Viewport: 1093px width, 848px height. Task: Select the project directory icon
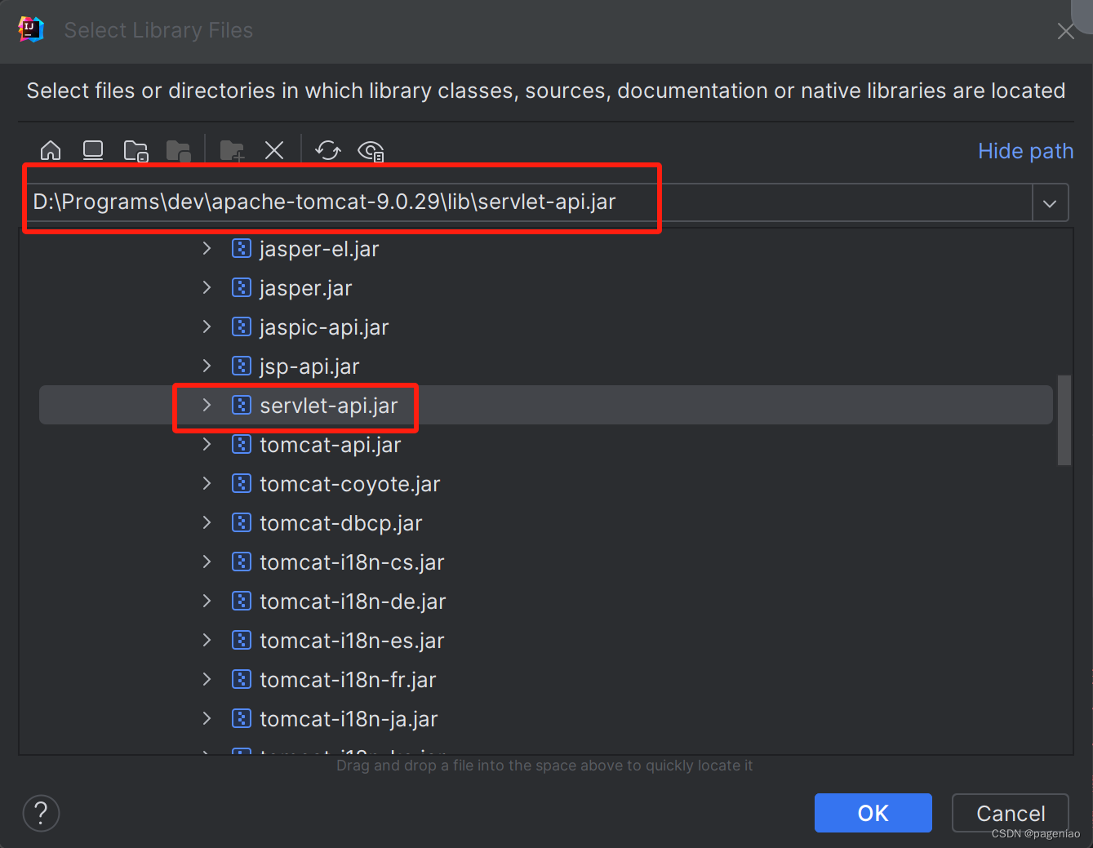click(x=136, y=151)
